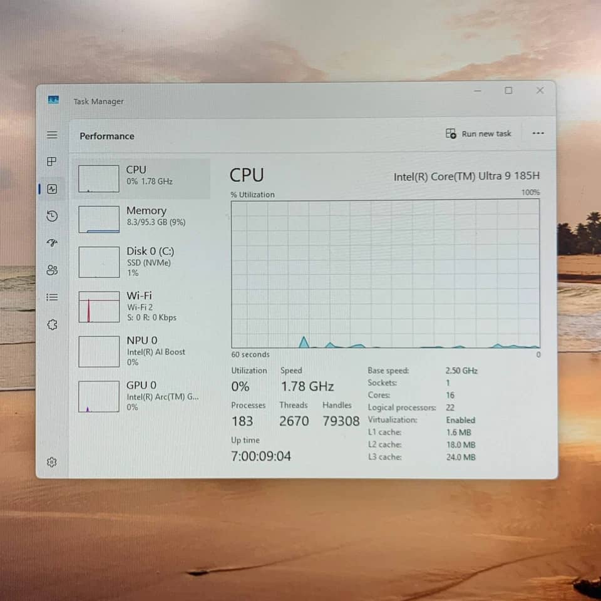Click the CPU mini graph thumbnail
Image resolution: width=601 pixels, height=601 pixels.
(99, 178)
